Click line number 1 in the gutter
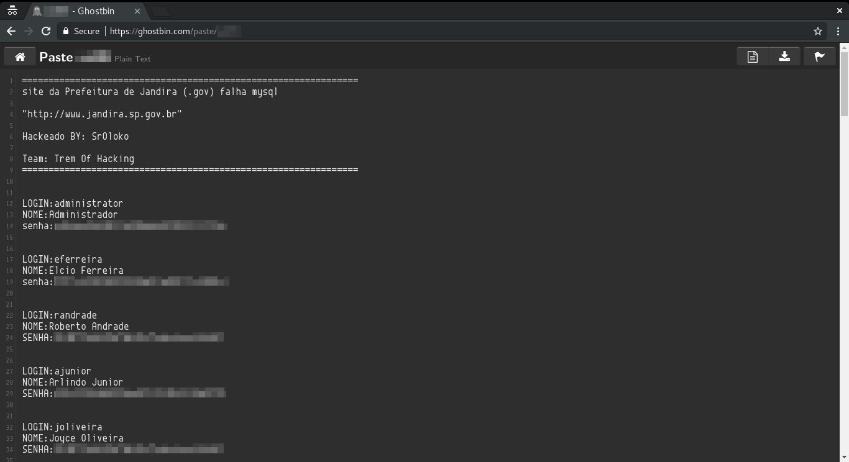The width and height of the screenshot is (849, 462). click(x=11, y=81)
